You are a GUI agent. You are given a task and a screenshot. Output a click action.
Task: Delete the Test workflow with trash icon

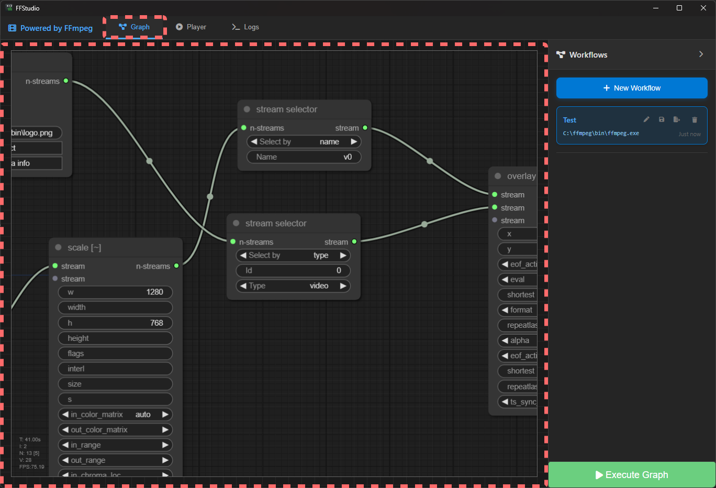[x=695, y=119]
